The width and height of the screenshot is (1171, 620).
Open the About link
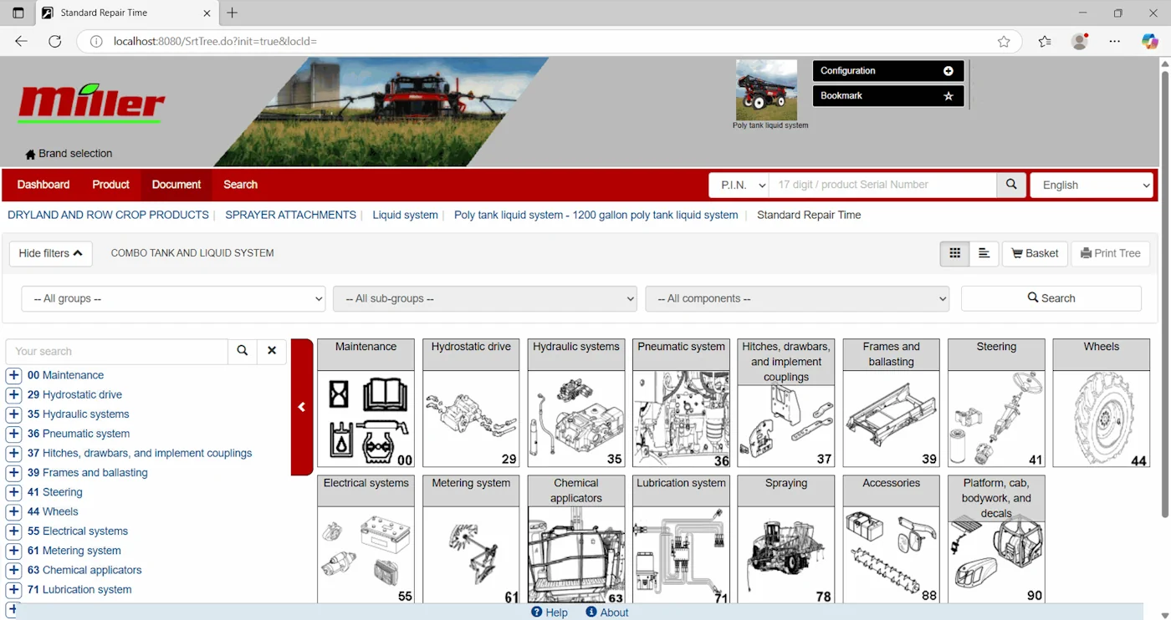[x=607, y=612]
